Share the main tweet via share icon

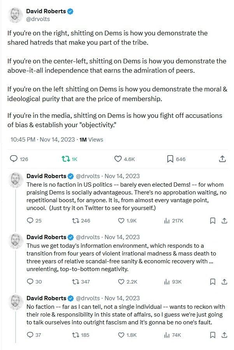(x=222, y=159)
